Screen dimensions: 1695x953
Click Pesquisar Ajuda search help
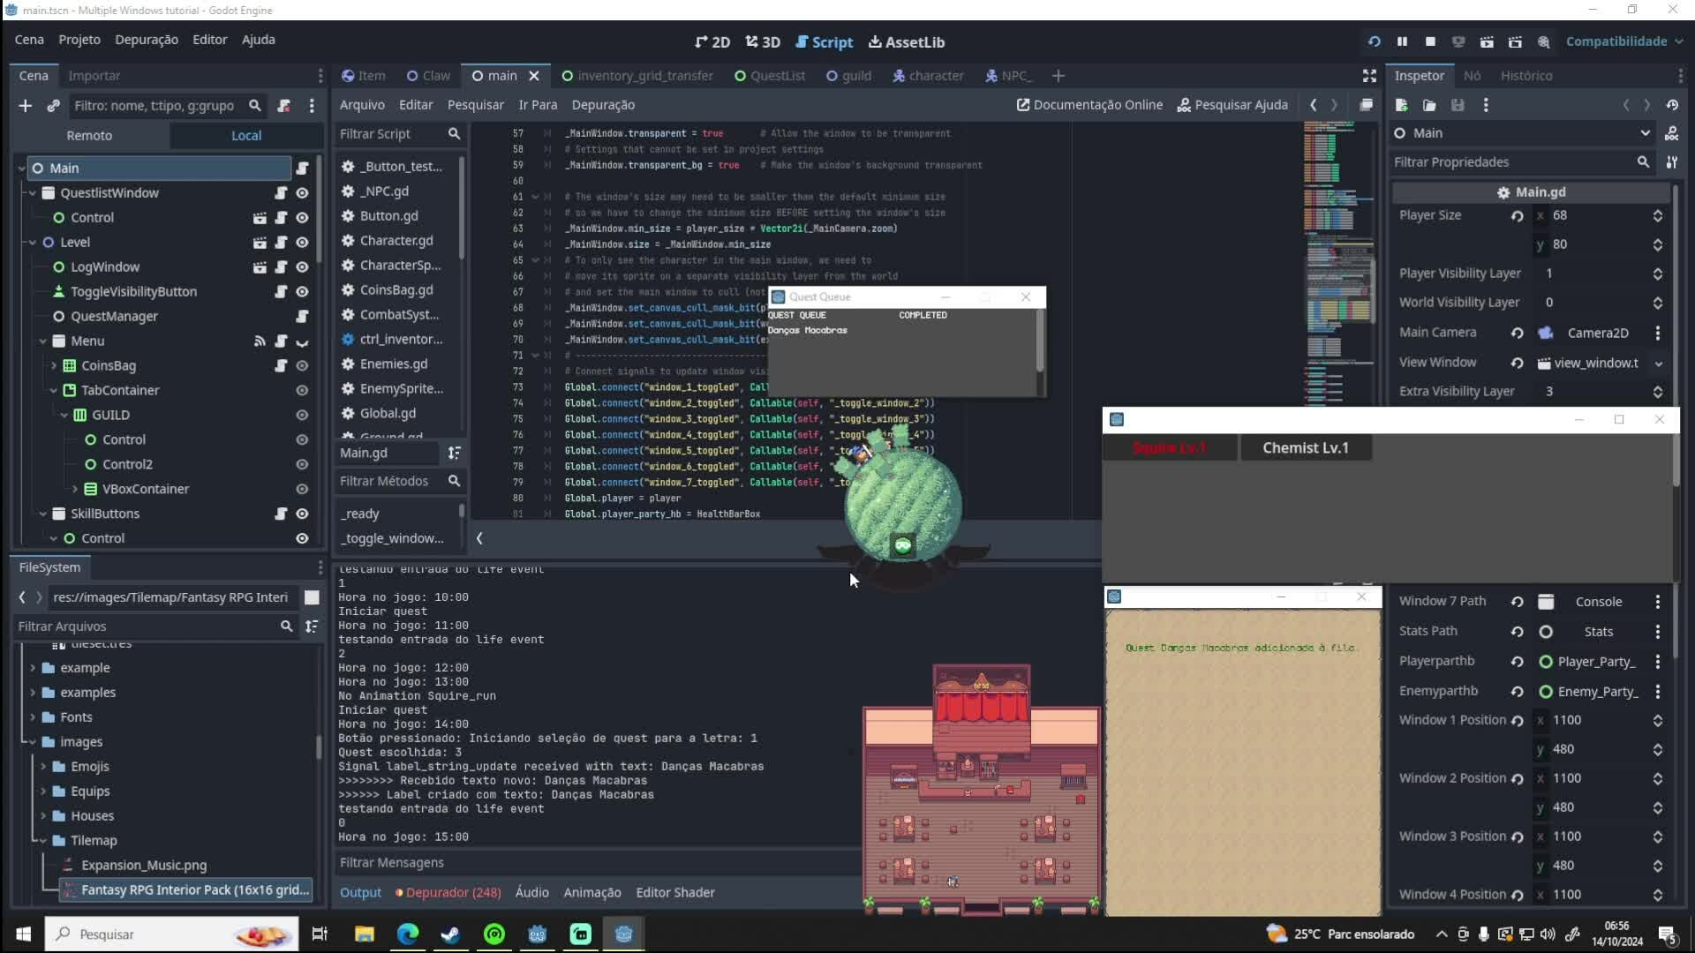click(x=1232, y=105)
